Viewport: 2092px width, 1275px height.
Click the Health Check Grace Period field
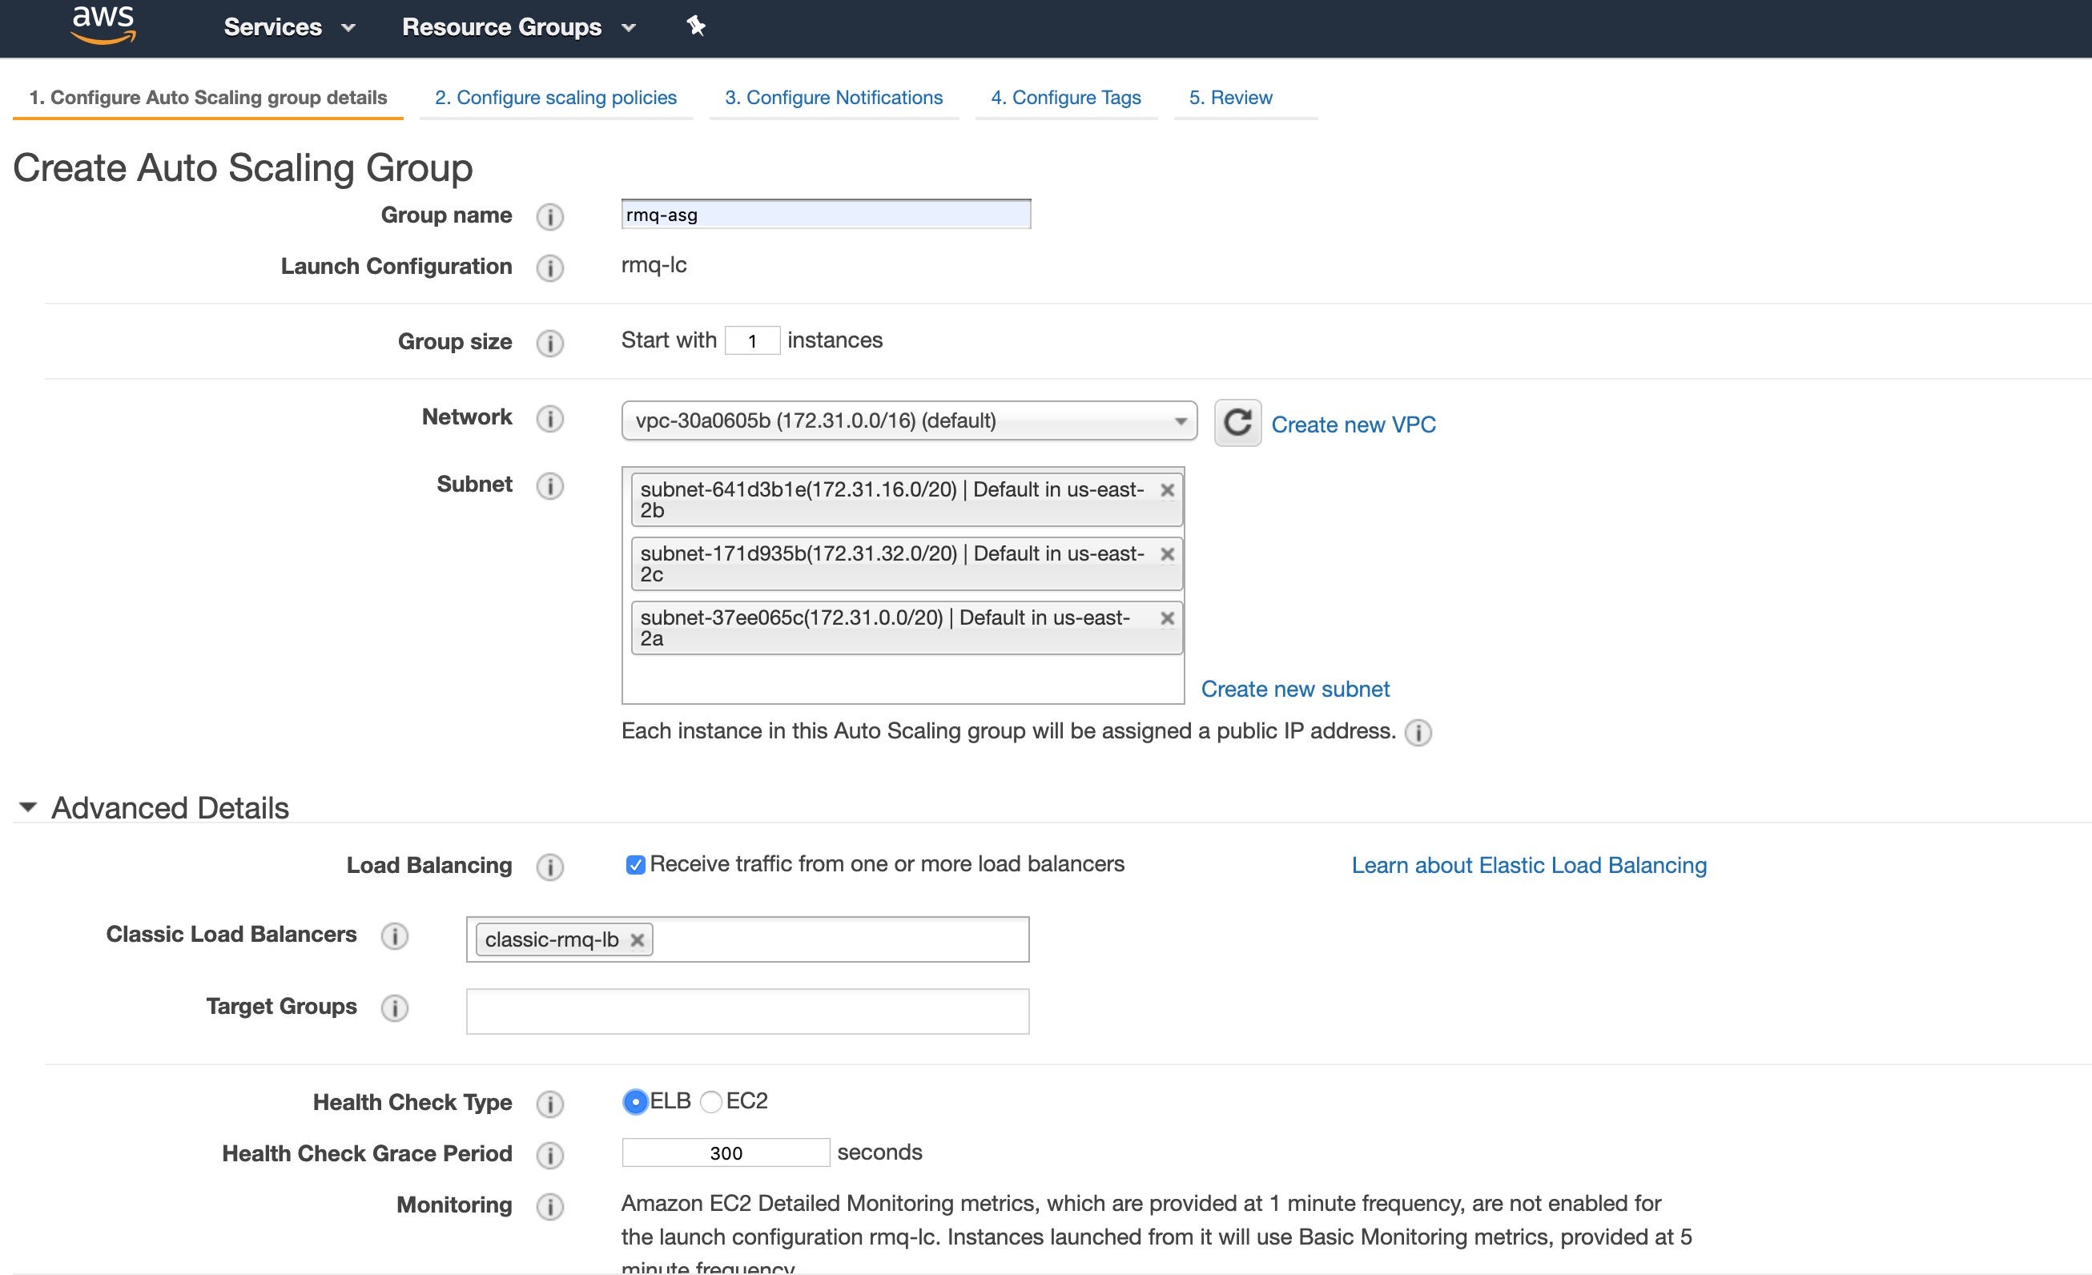tap(726, 1152)
